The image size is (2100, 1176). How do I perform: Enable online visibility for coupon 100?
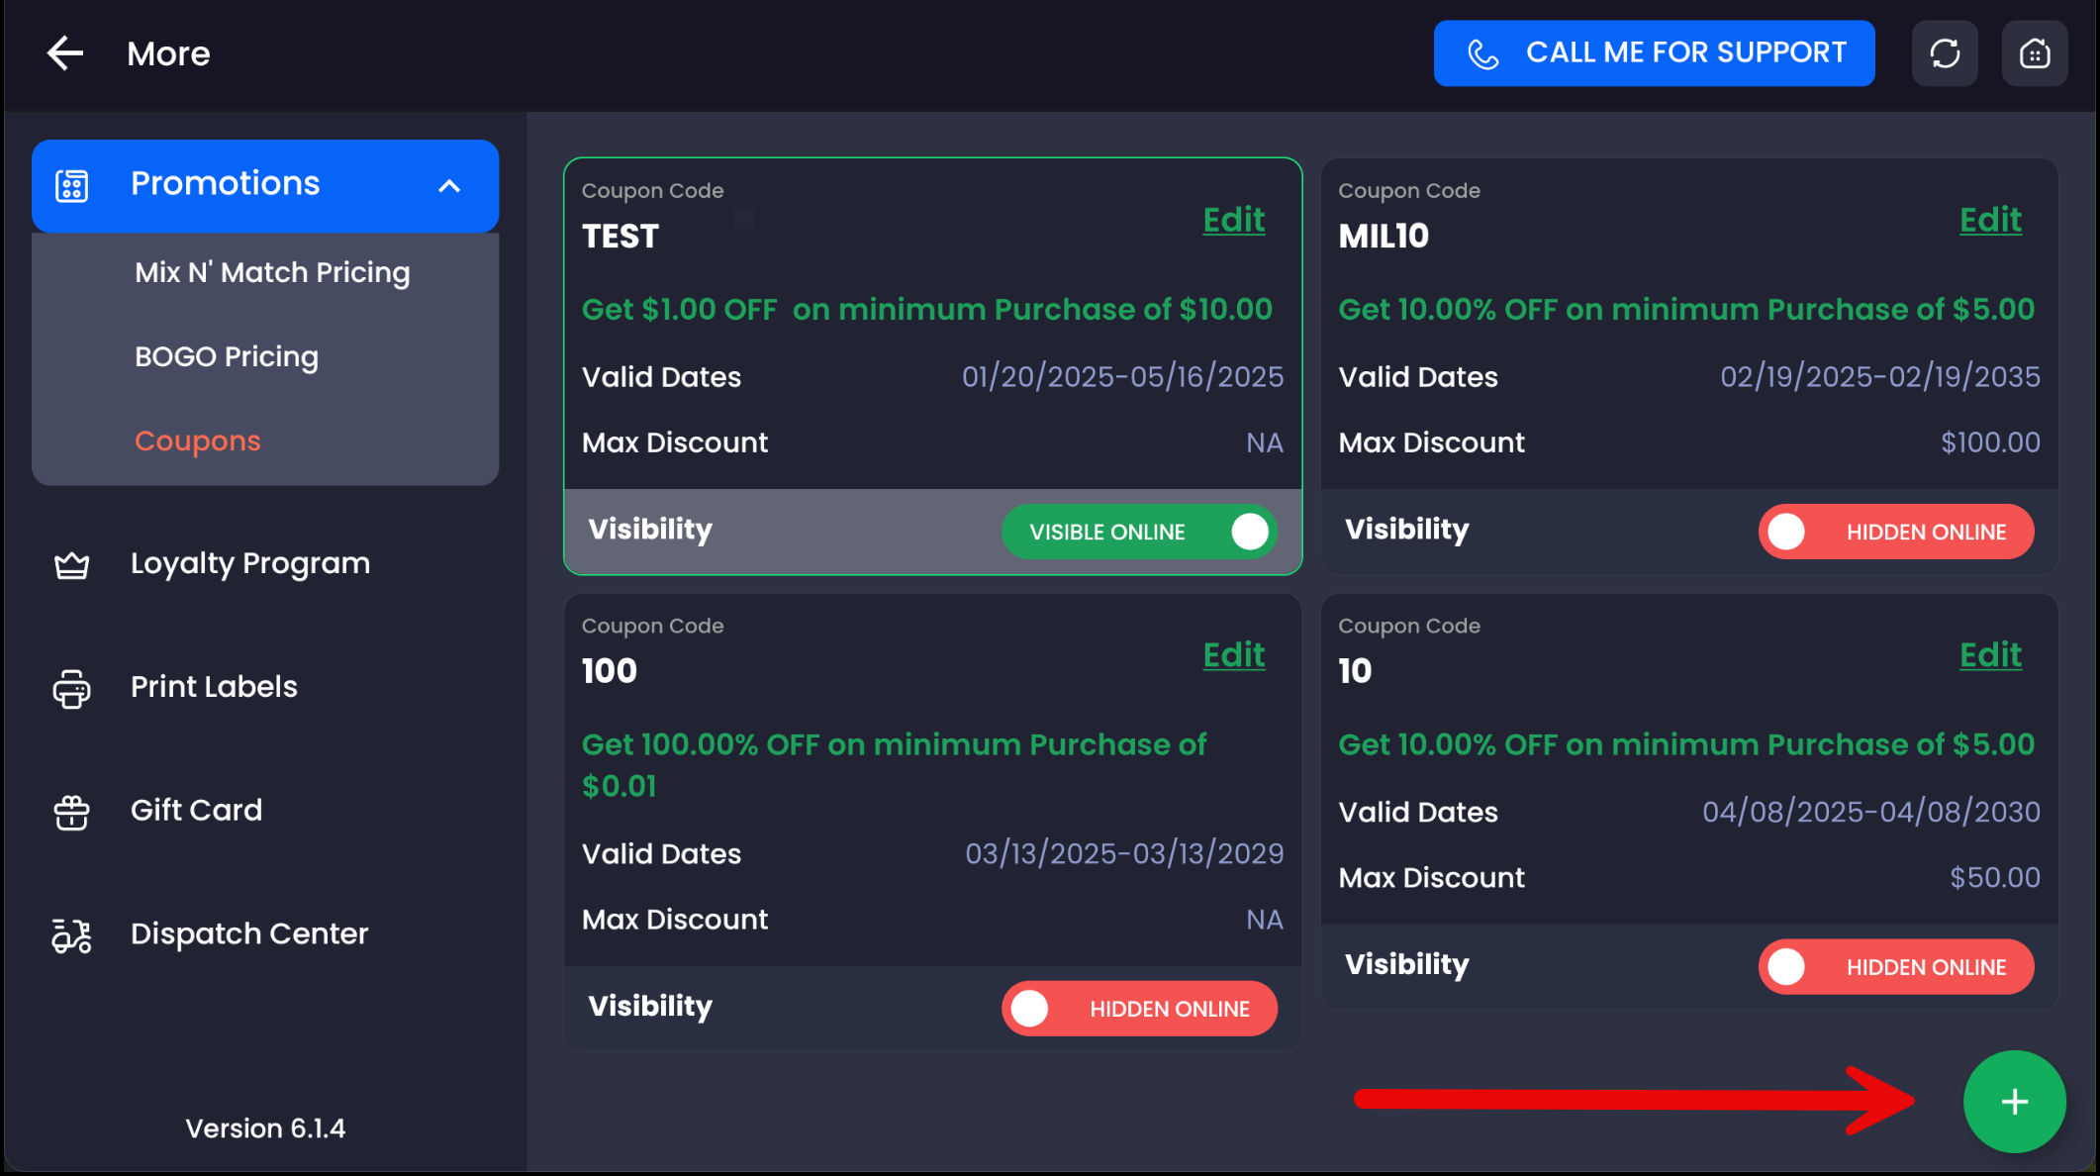pos(1139,1009)
